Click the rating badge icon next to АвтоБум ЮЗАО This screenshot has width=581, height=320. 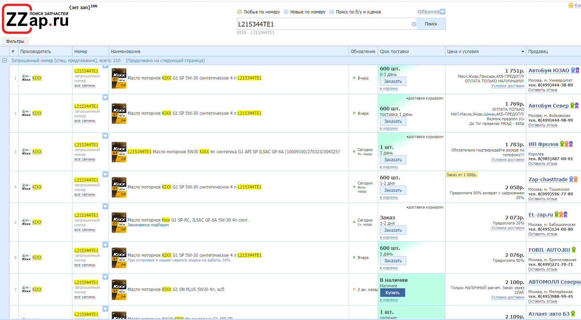pyautogui.click(x=575, y=70)
